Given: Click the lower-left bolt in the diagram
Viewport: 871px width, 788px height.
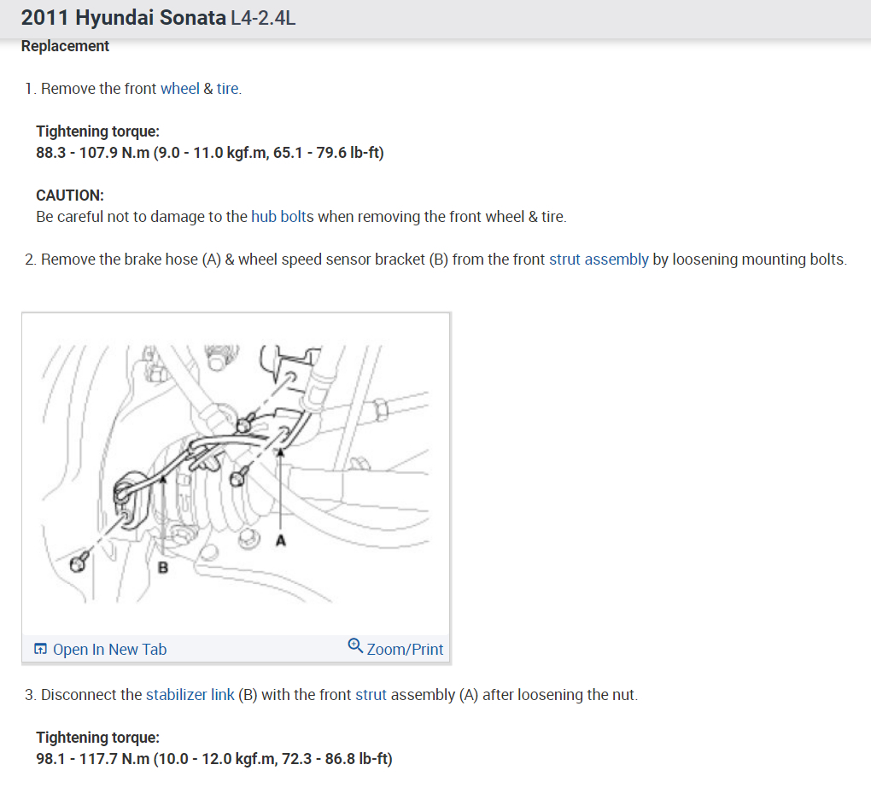Looking at the screenshot, I should (79, 562).
